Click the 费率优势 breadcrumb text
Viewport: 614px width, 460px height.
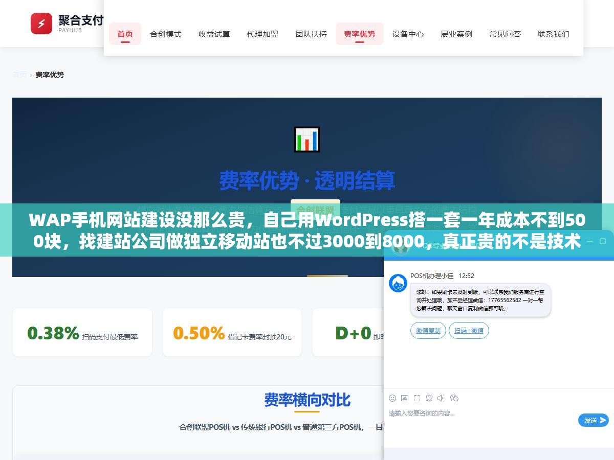50,75
